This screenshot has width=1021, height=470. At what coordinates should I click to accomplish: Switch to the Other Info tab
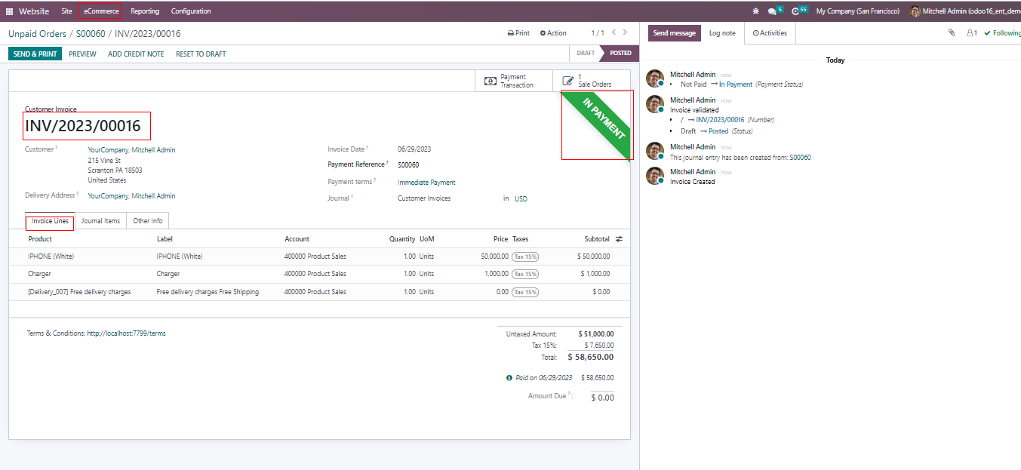click(x=147, y=221)
